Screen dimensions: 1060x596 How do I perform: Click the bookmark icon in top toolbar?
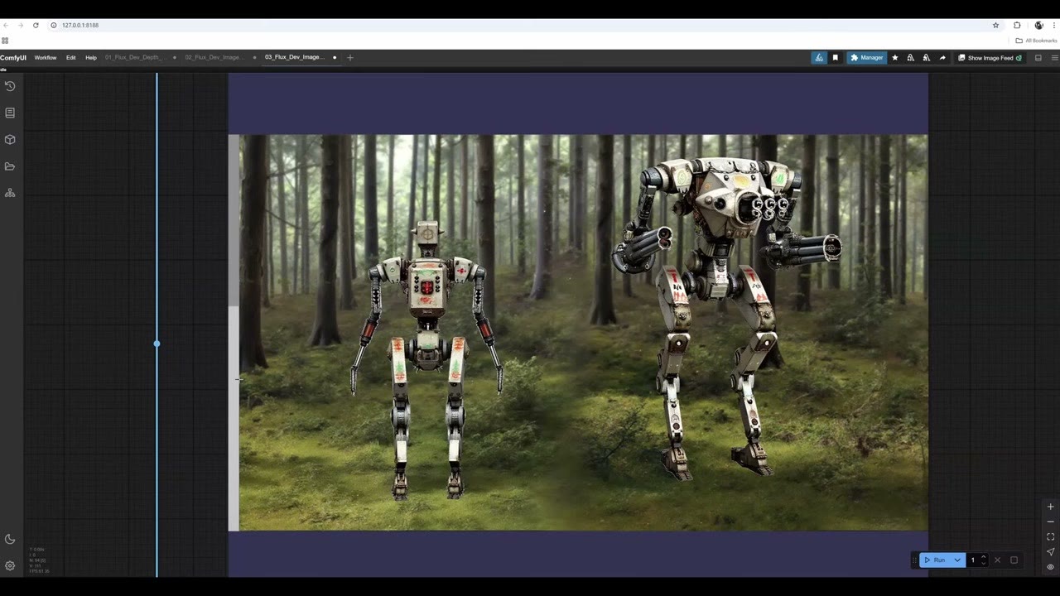(x=836, y=58)
